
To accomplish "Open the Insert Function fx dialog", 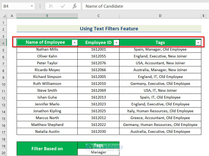I will [x=75, y=6].
